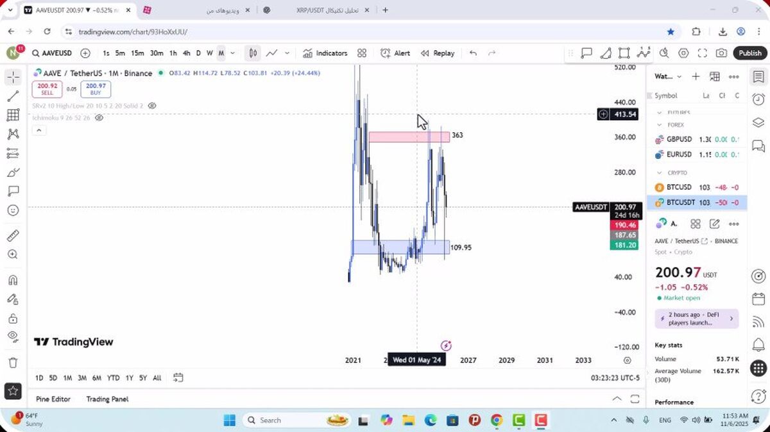Expand the Watchlist name dropdown
Image resolution: width=770 pixels, height=432 pixels.
click(668, 77)
